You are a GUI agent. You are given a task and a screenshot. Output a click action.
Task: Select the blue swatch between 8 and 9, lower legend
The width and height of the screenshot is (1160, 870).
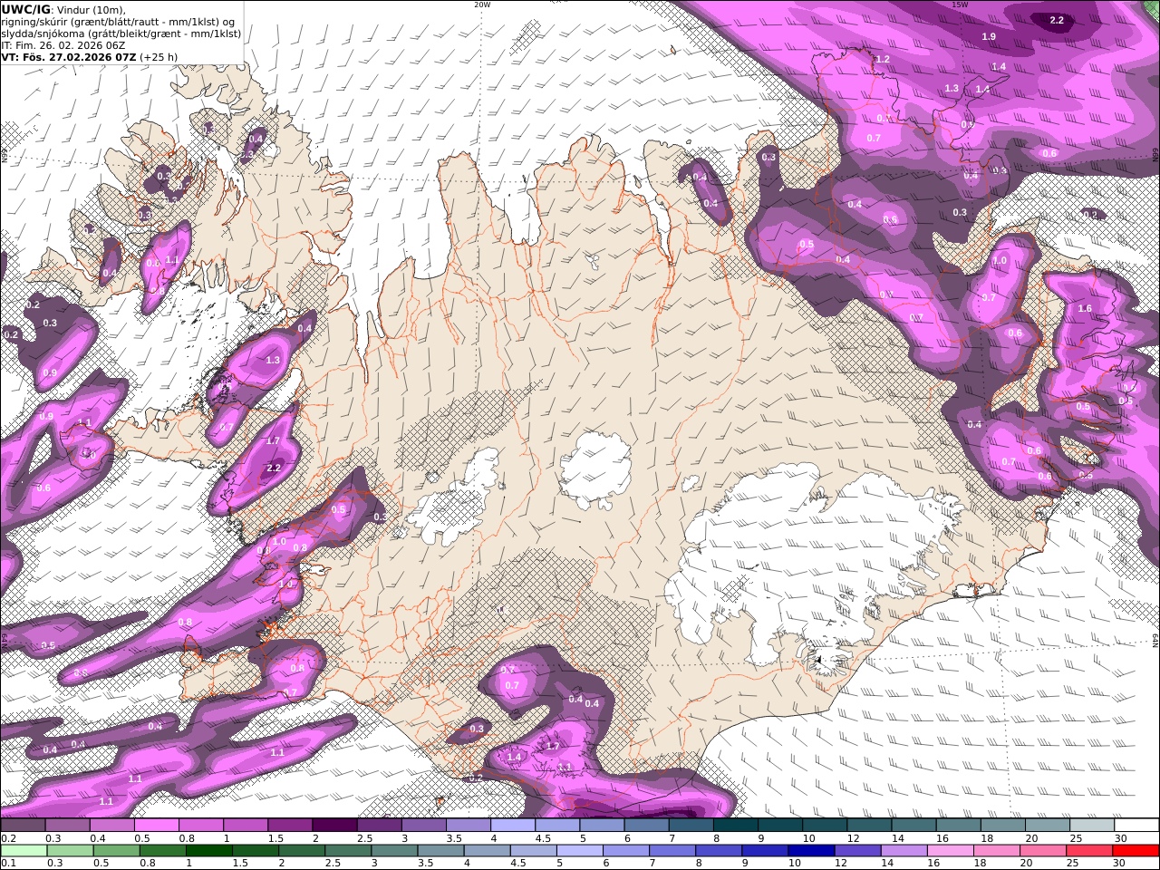[x=718, y=851]
